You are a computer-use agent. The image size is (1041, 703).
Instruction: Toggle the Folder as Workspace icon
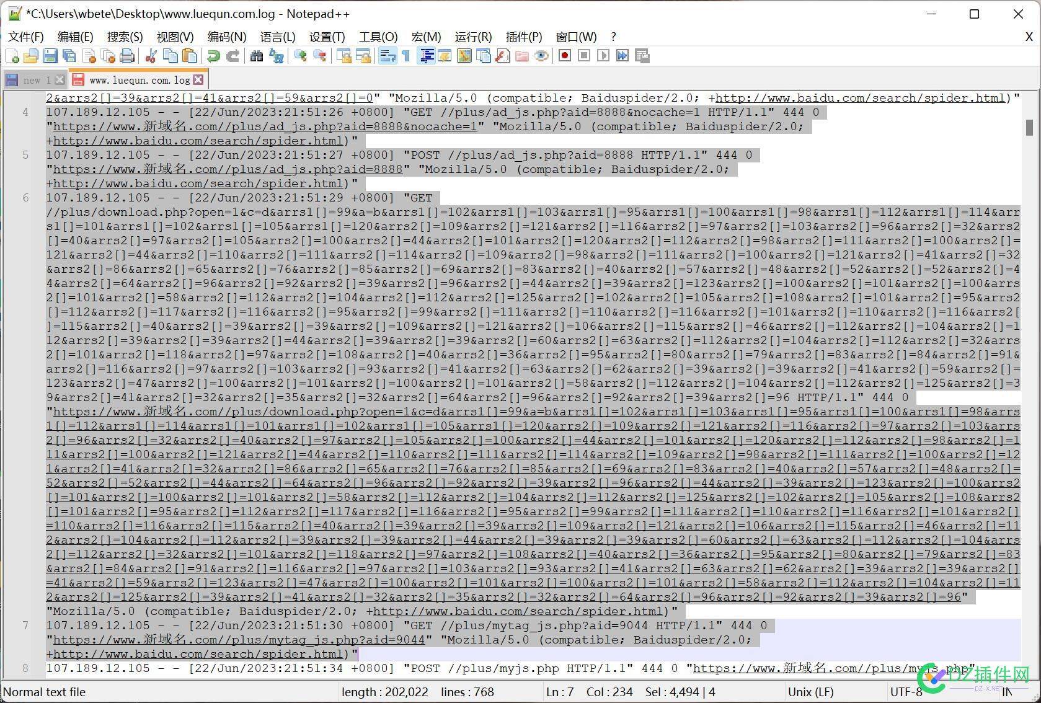pos(521,56)
